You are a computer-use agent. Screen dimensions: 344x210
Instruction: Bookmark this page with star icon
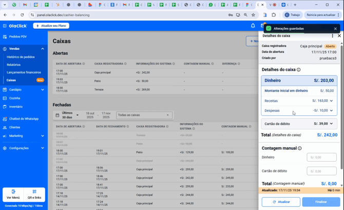(253, 15)
